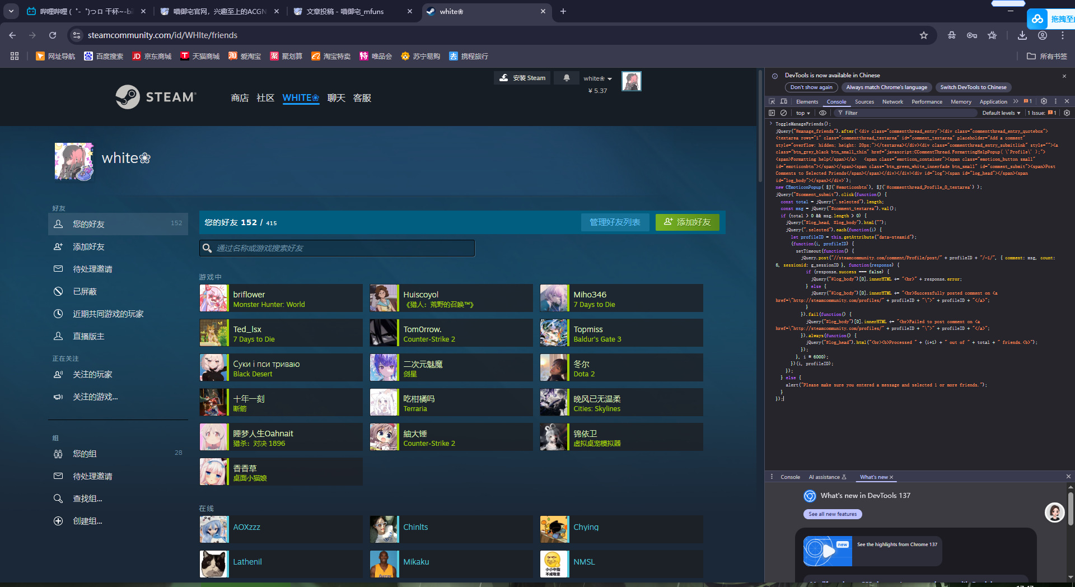The height and width of the screenshot is (587, 1075).
Task: Reload the page
Action: tap(53, 35)
